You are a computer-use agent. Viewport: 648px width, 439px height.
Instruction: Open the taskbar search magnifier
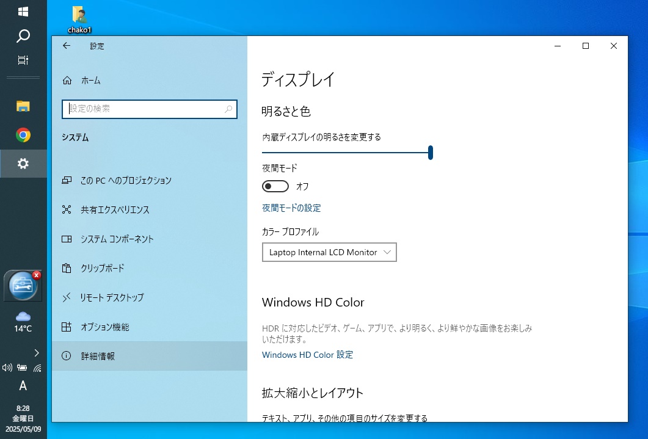23,36
